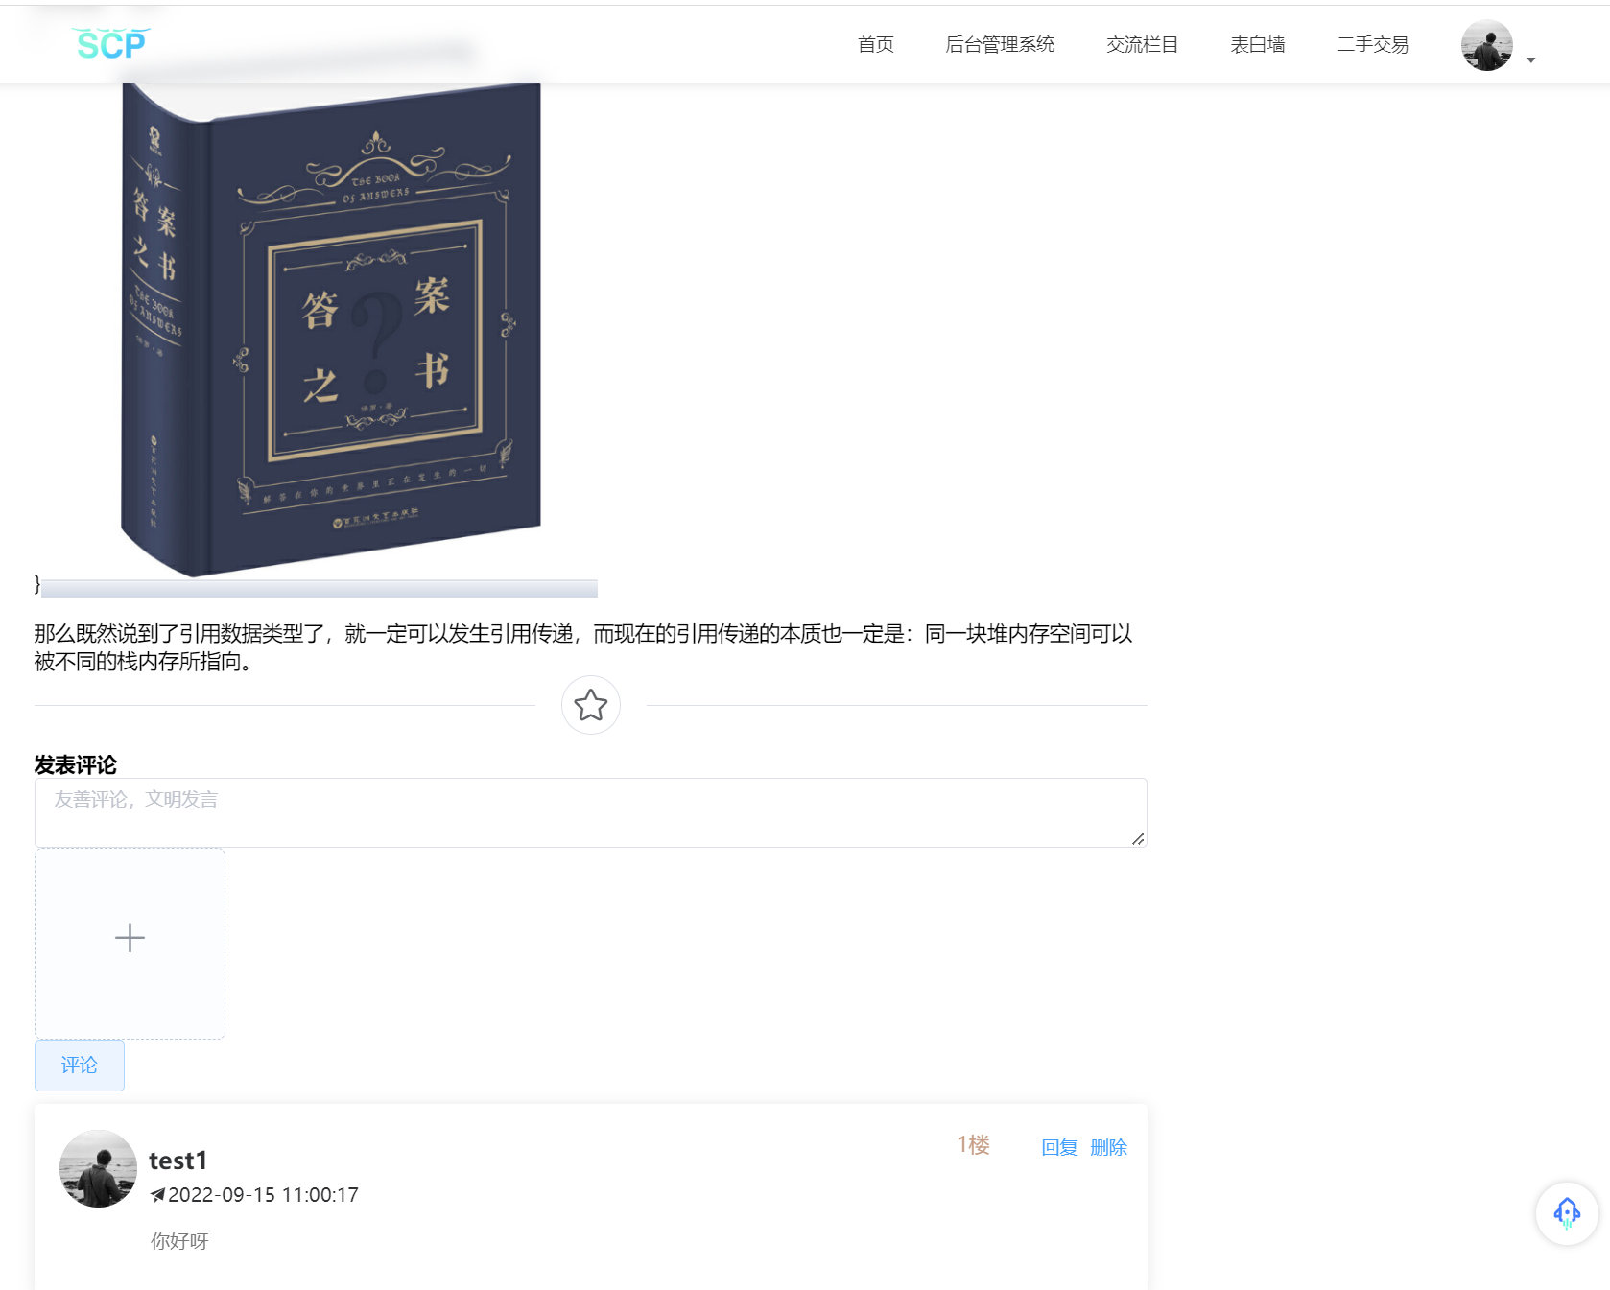Screen dimensions: 1610x1290
Task: Click the plus icon to upload image
Action: tap(130, 938)
